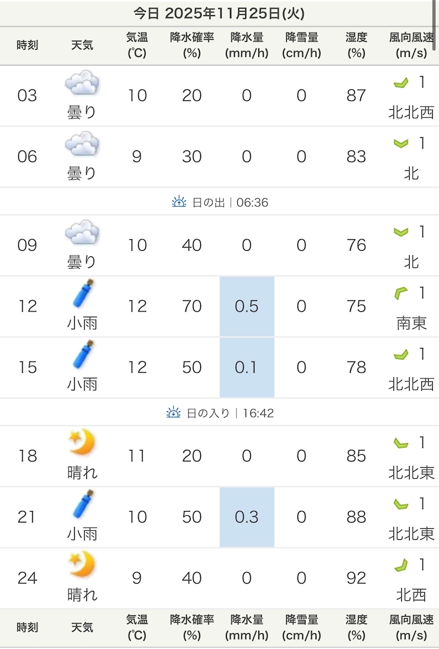Click the cloudy icon in the 06 row
Viewport: 439px width, 649px height.
click(82, 144)
